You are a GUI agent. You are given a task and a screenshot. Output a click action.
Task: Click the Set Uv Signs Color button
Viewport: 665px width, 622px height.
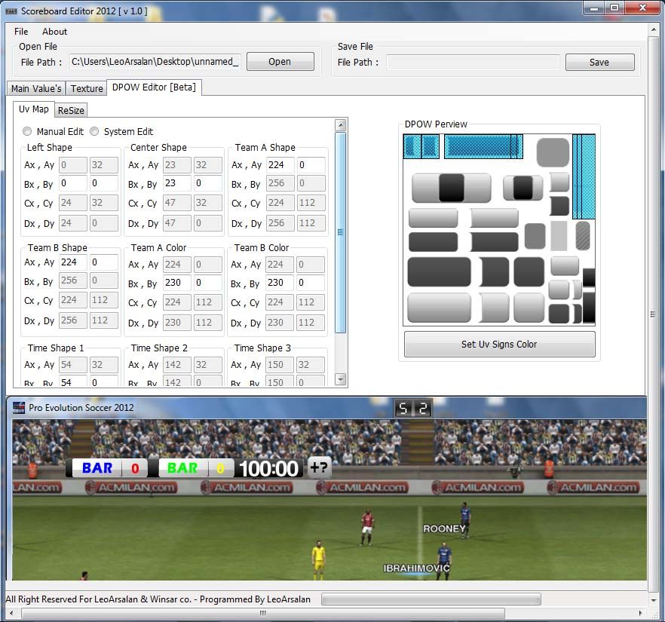coord(499,345)
